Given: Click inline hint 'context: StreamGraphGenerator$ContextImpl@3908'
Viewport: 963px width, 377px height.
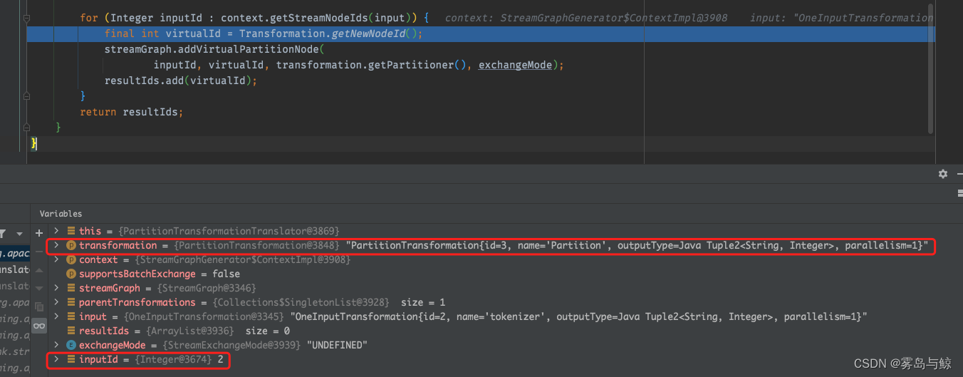Looking at the screenshot, I should 586,18.
